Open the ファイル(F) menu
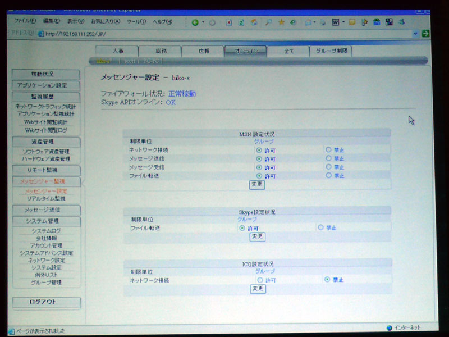Viewport: 449px width, 337px height. (25, 21)
